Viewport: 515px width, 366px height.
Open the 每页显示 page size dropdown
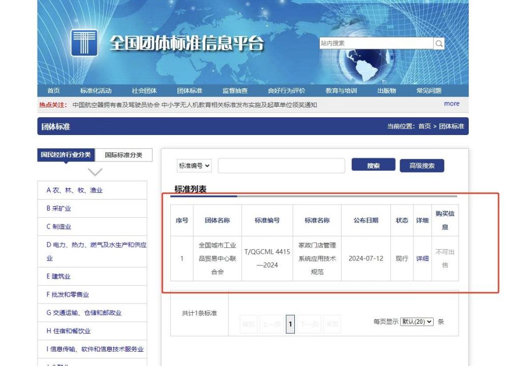click(x=417, y=322)
